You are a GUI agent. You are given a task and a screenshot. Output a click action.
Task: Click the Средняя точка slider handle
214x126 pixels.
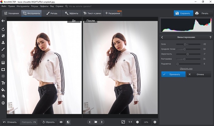pos(185,49)
